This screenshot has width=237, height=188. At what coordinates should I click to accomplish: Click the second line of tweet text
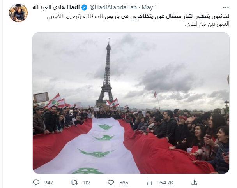(x=207, y=24)
